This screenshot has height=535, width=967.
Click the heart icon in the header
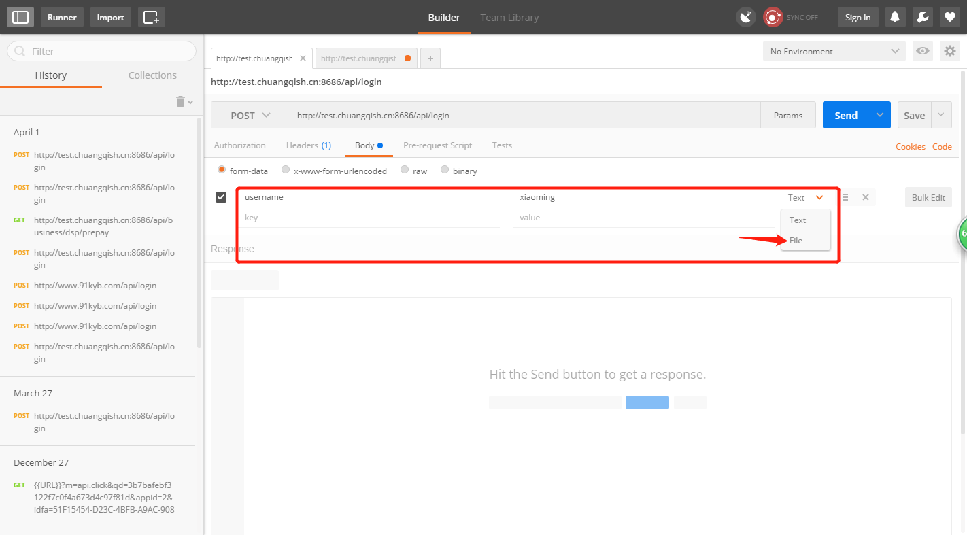(x=949, y=17)
